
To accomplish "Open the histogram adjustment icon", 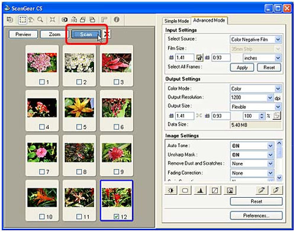I will pyautogui.click(x=200, y=191).
